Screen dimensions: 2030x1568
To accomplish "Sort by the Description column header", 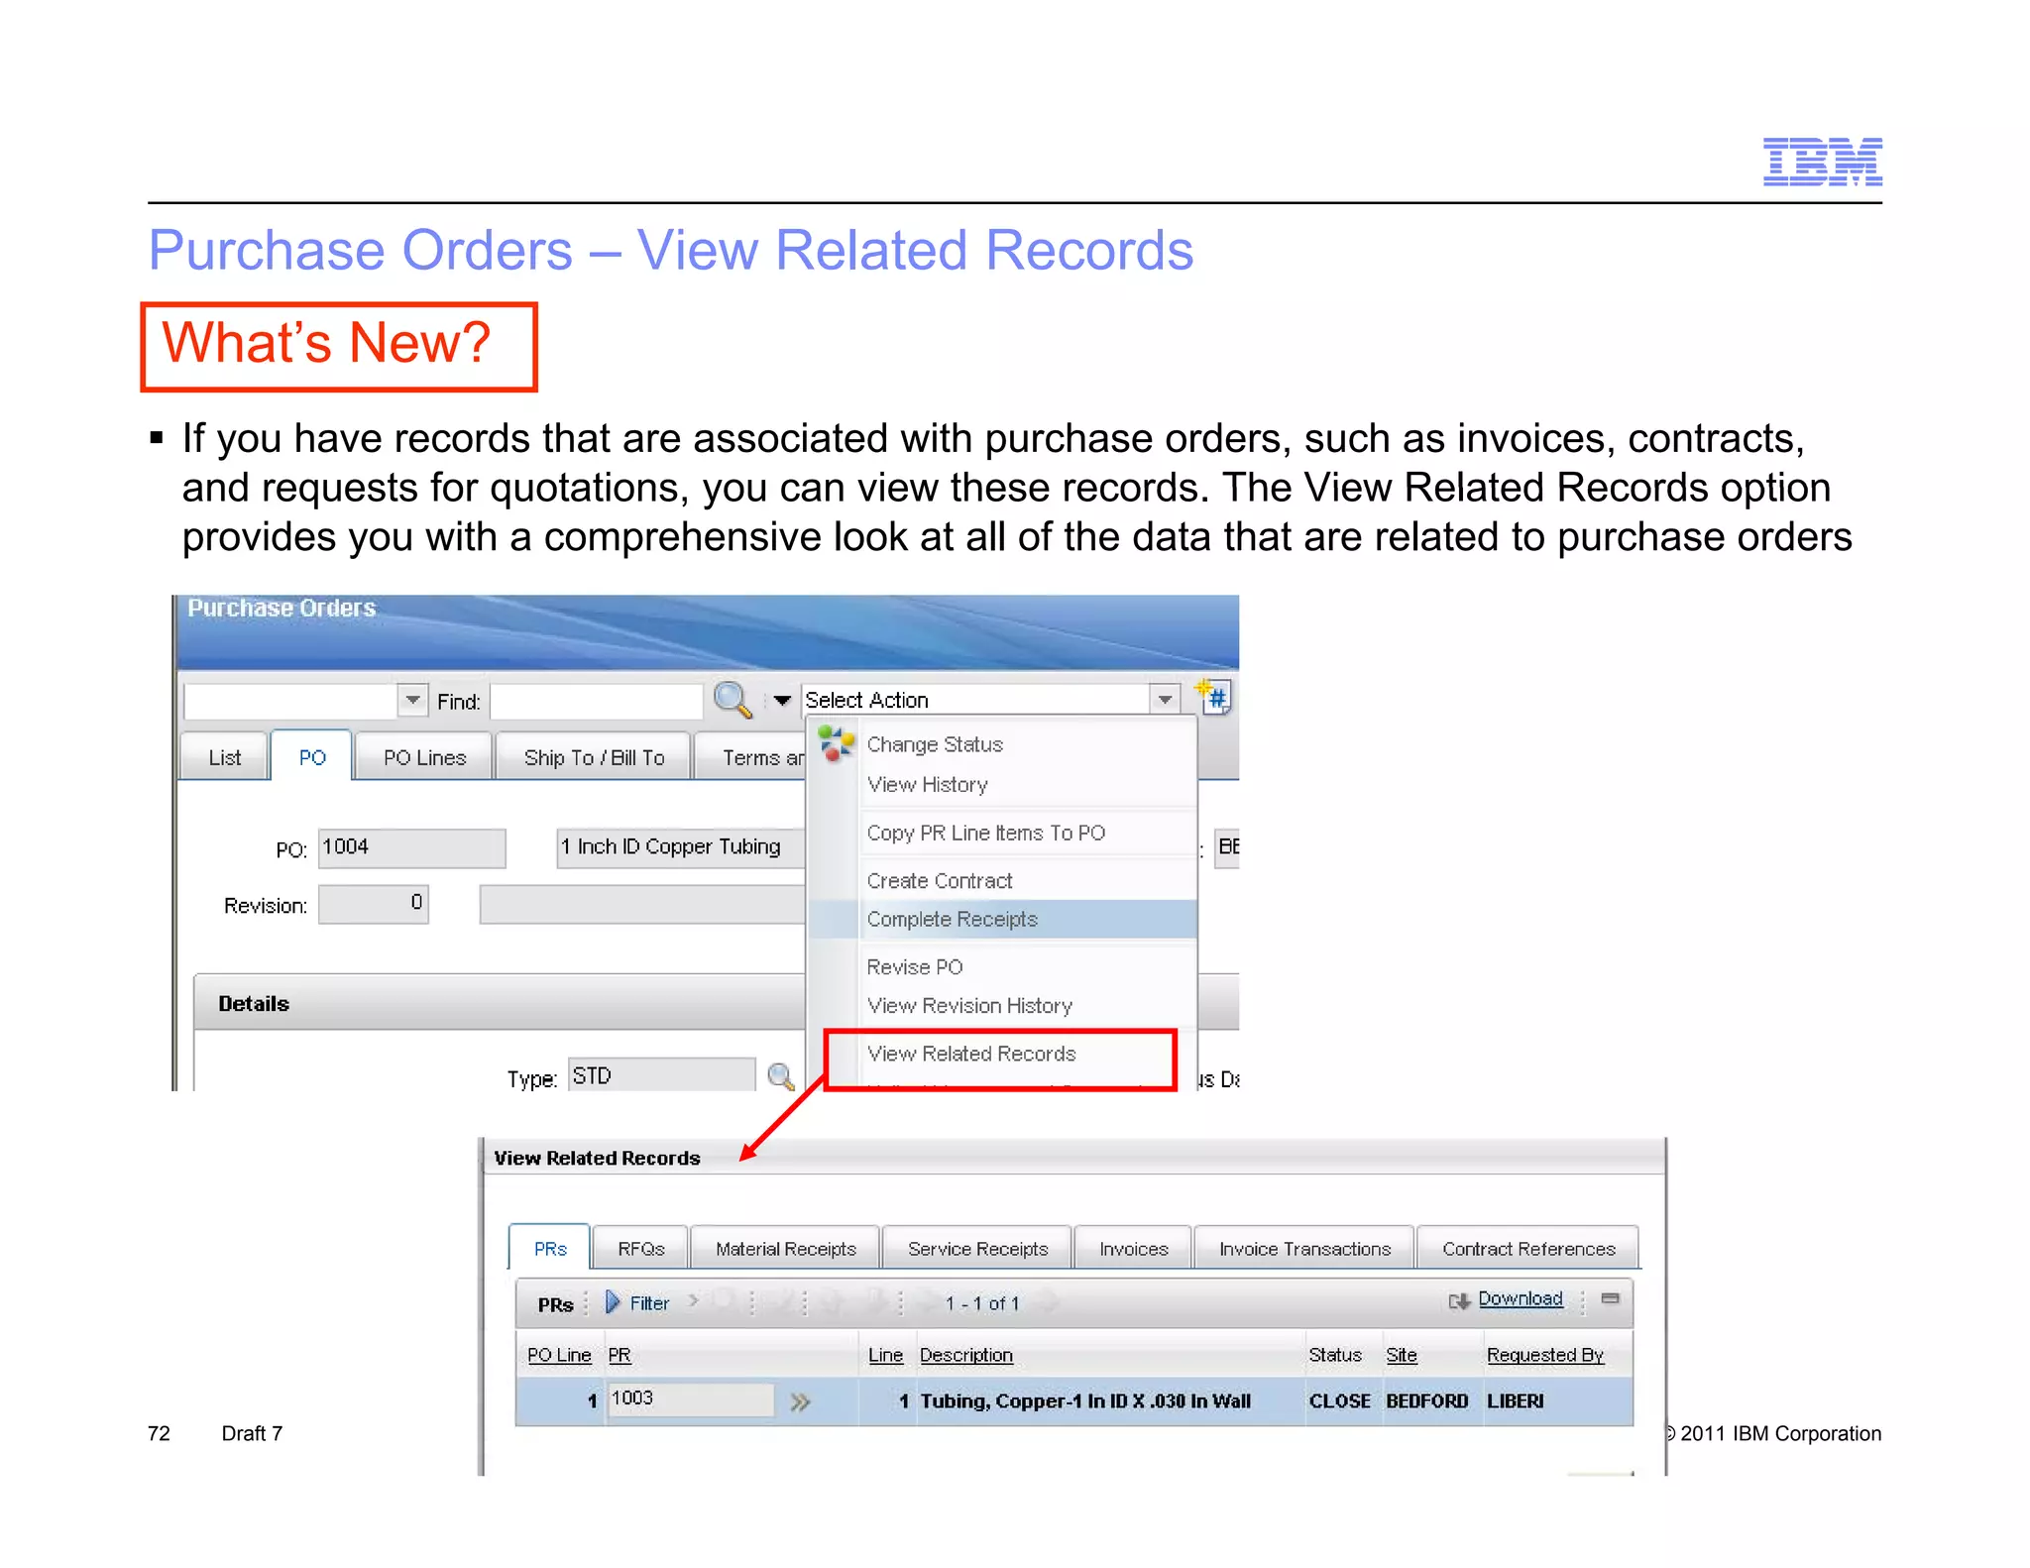I will point(966,1355).
